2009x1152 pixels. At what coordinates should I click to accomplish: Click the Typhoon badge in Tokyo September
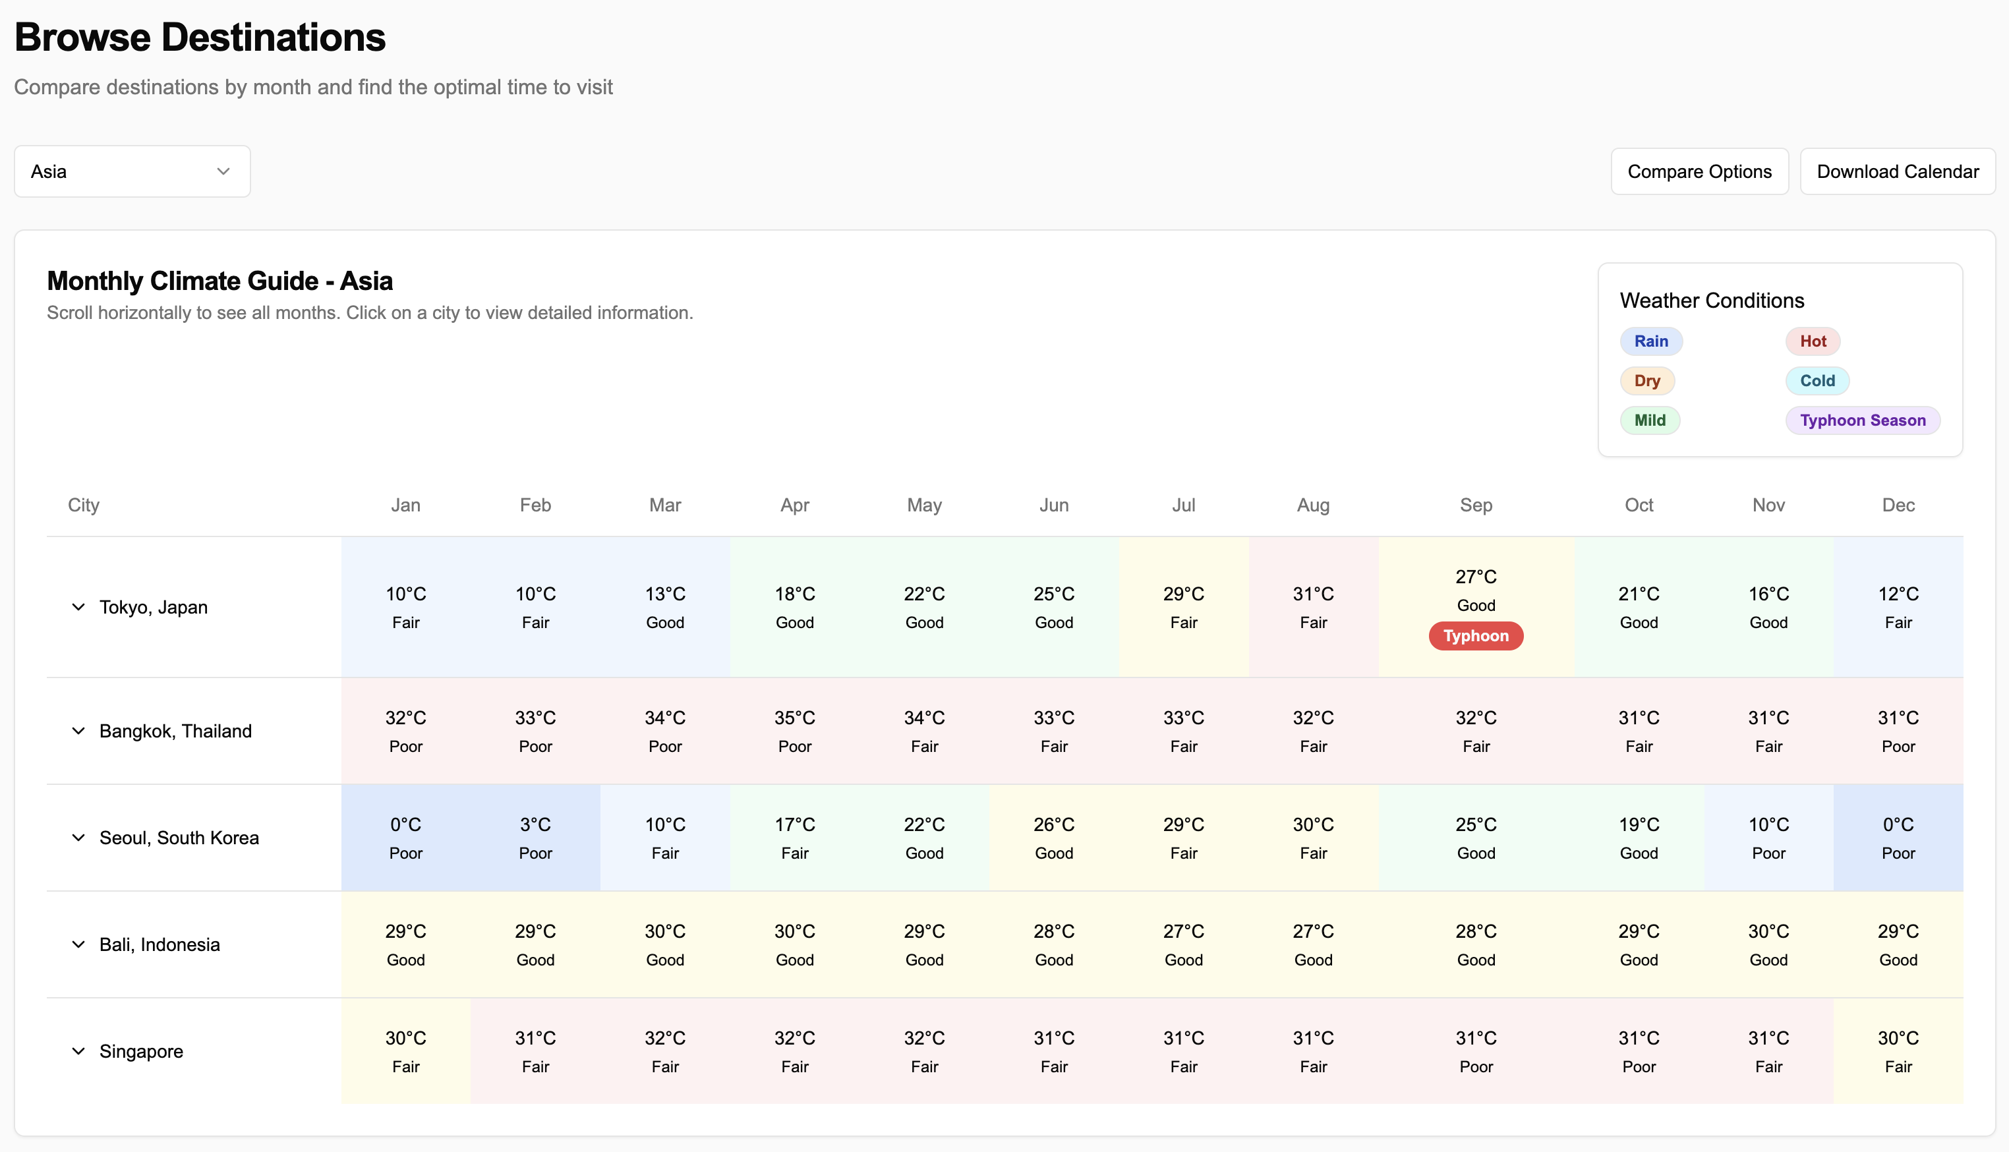coord(1475,636)
